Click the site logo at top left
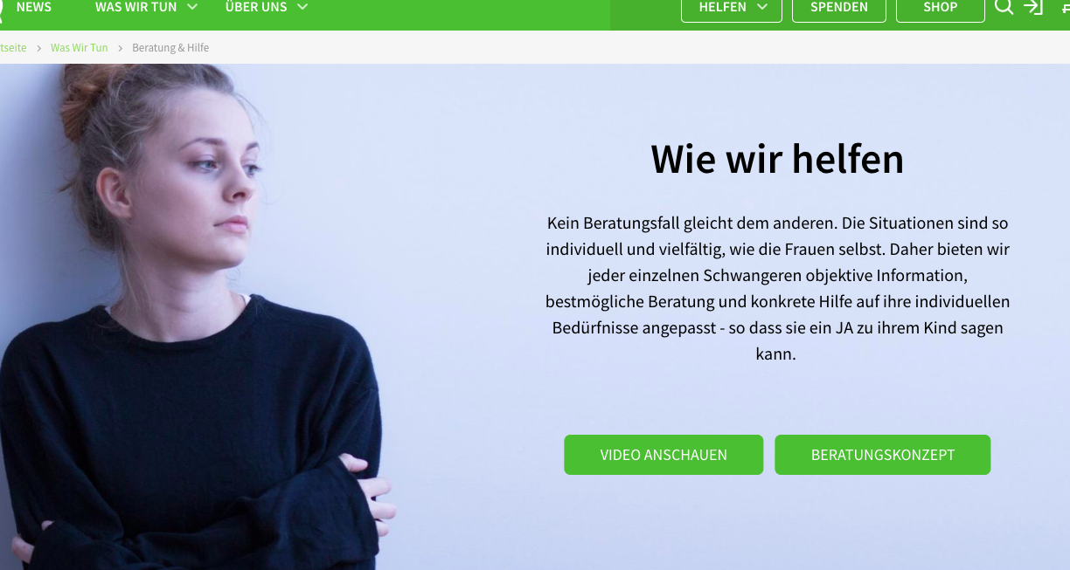 point(2,7)
